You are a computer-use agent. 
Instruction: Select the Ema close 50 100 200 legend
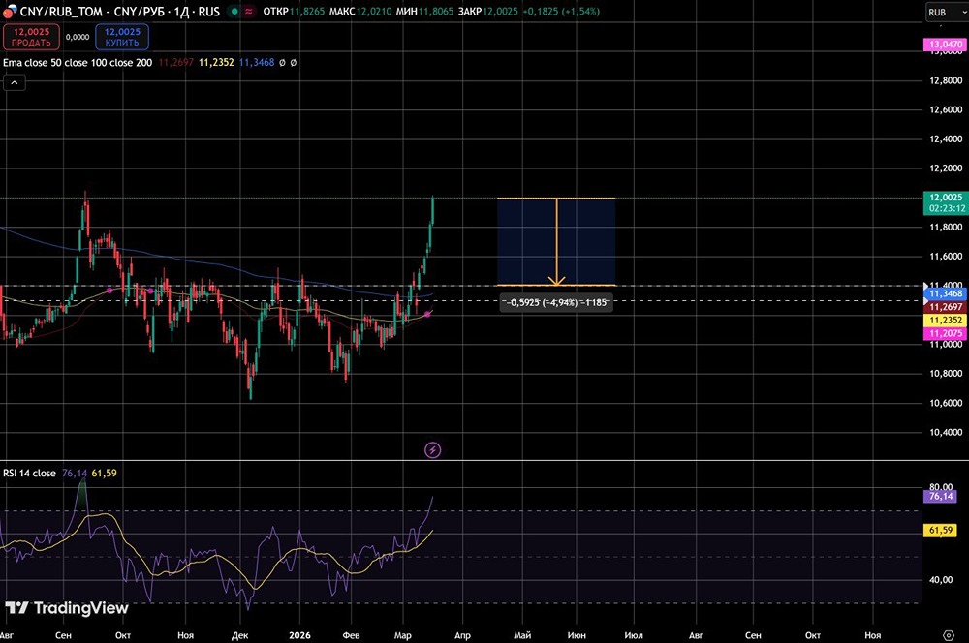pos(78,62)
